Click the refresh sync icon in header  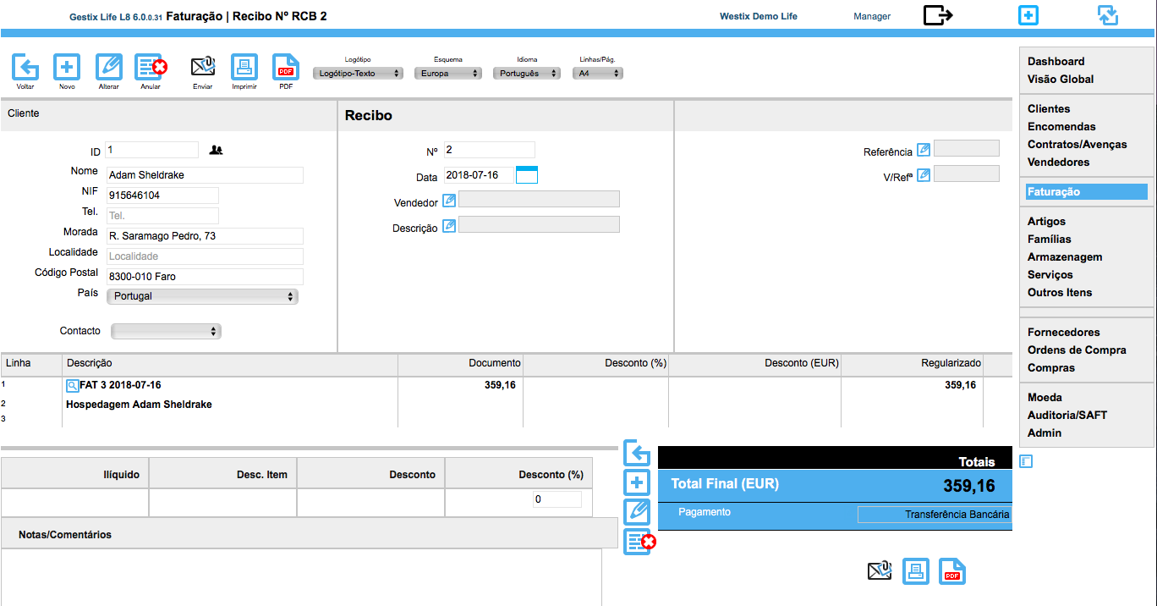click(1108, 15)
